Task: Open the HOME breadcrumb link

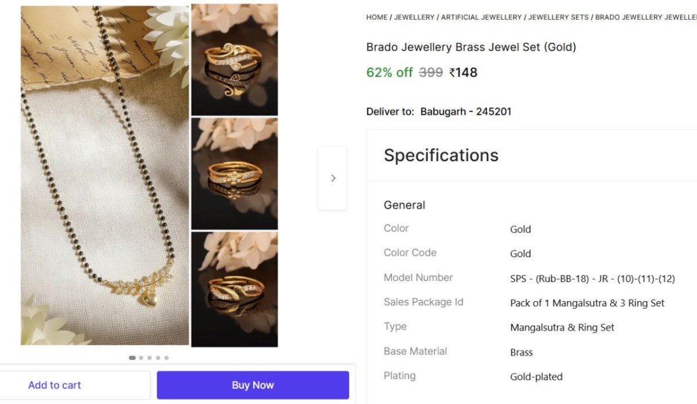Action: (x=376, y=17)
